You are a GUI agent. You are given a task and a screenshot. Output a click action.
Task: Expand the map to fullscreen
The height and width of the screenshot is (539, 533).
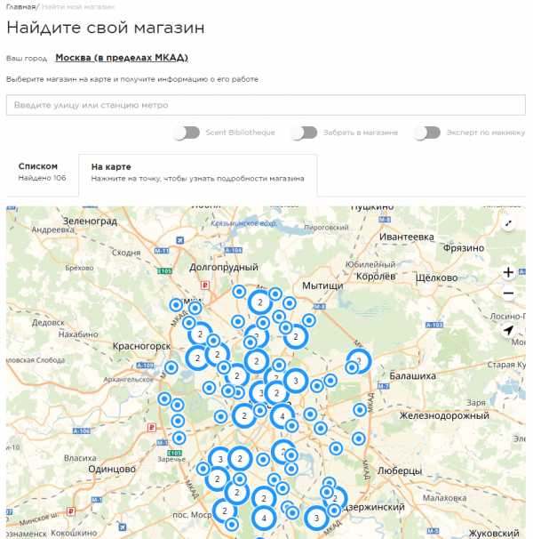tap(508, 224)
